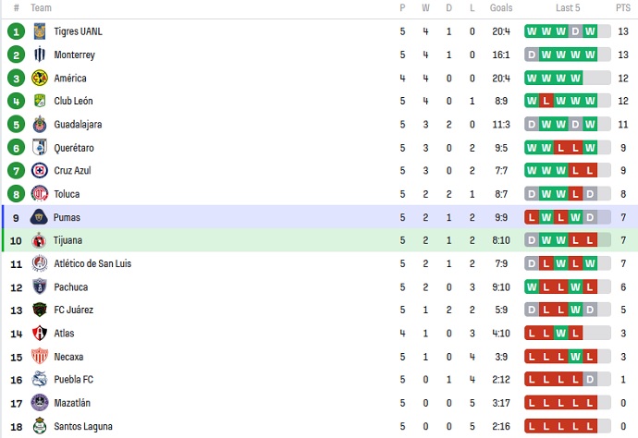Click the Cruz Azul logo
Viewport: 638px width, 438px height.
(x=40, y=171)
